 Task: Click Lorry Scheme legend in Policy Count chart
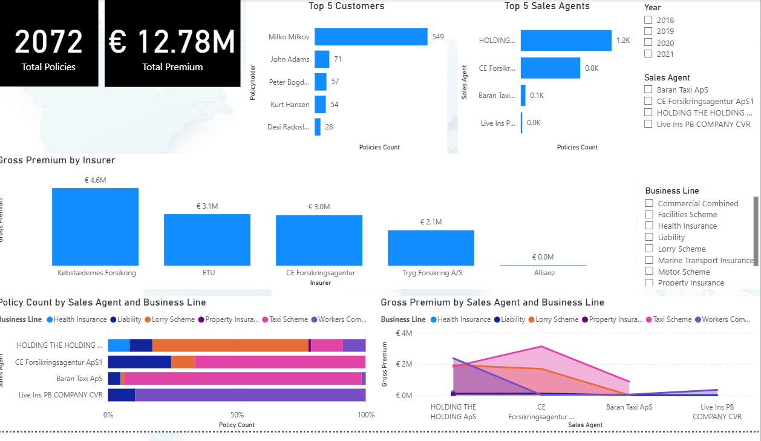[169, 319]
